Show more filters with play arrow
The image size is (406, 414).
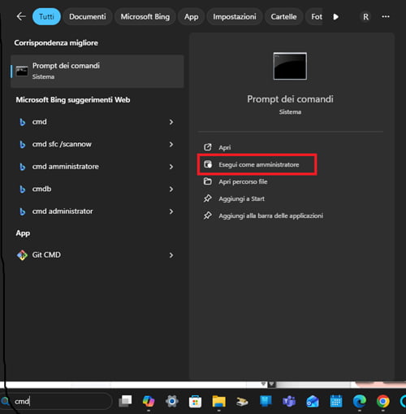(x=335, y=17)
